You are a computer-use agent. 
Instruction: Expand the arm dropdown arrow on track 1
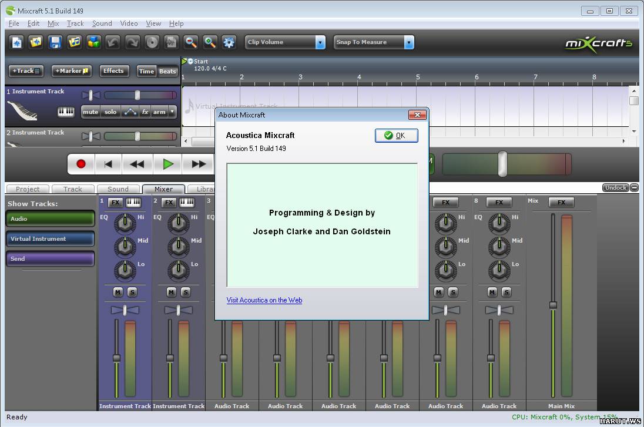(x=172, y=112)
